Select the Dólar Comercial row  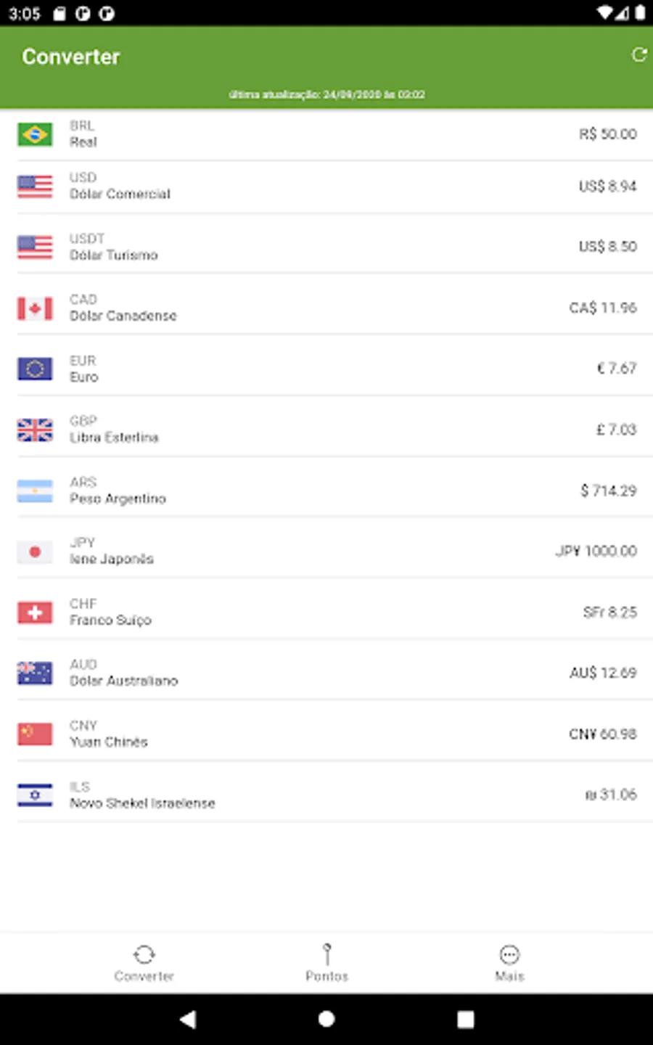tap(326, 187)
